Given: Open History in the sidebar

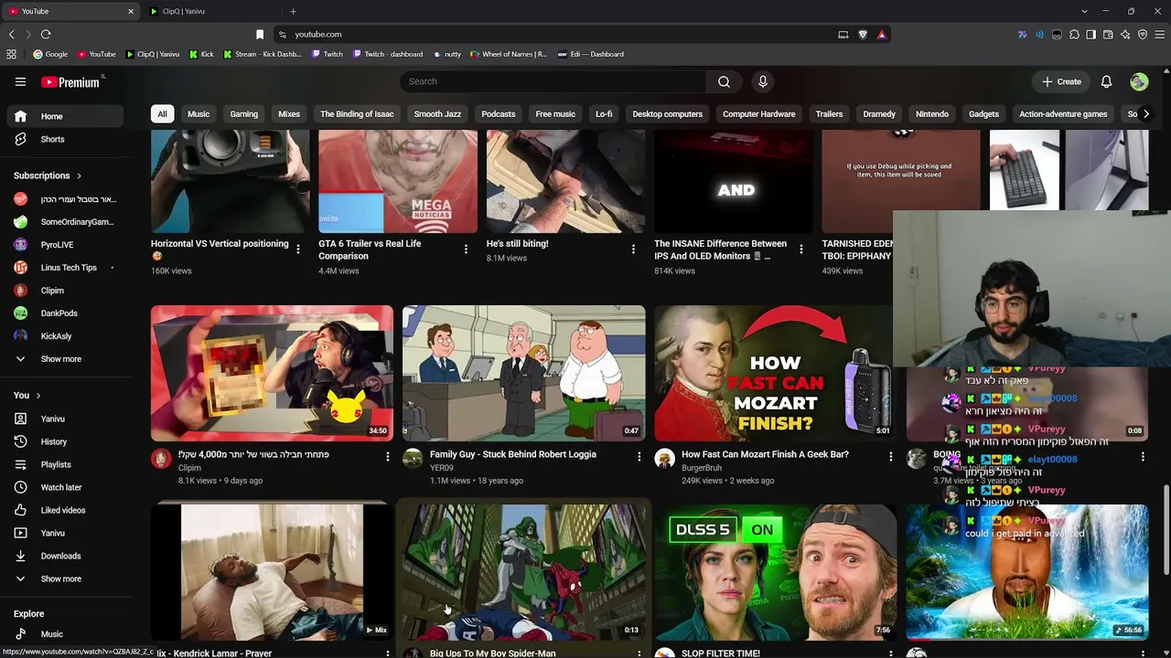Looking at the screenshot, I should click(65, 441).
